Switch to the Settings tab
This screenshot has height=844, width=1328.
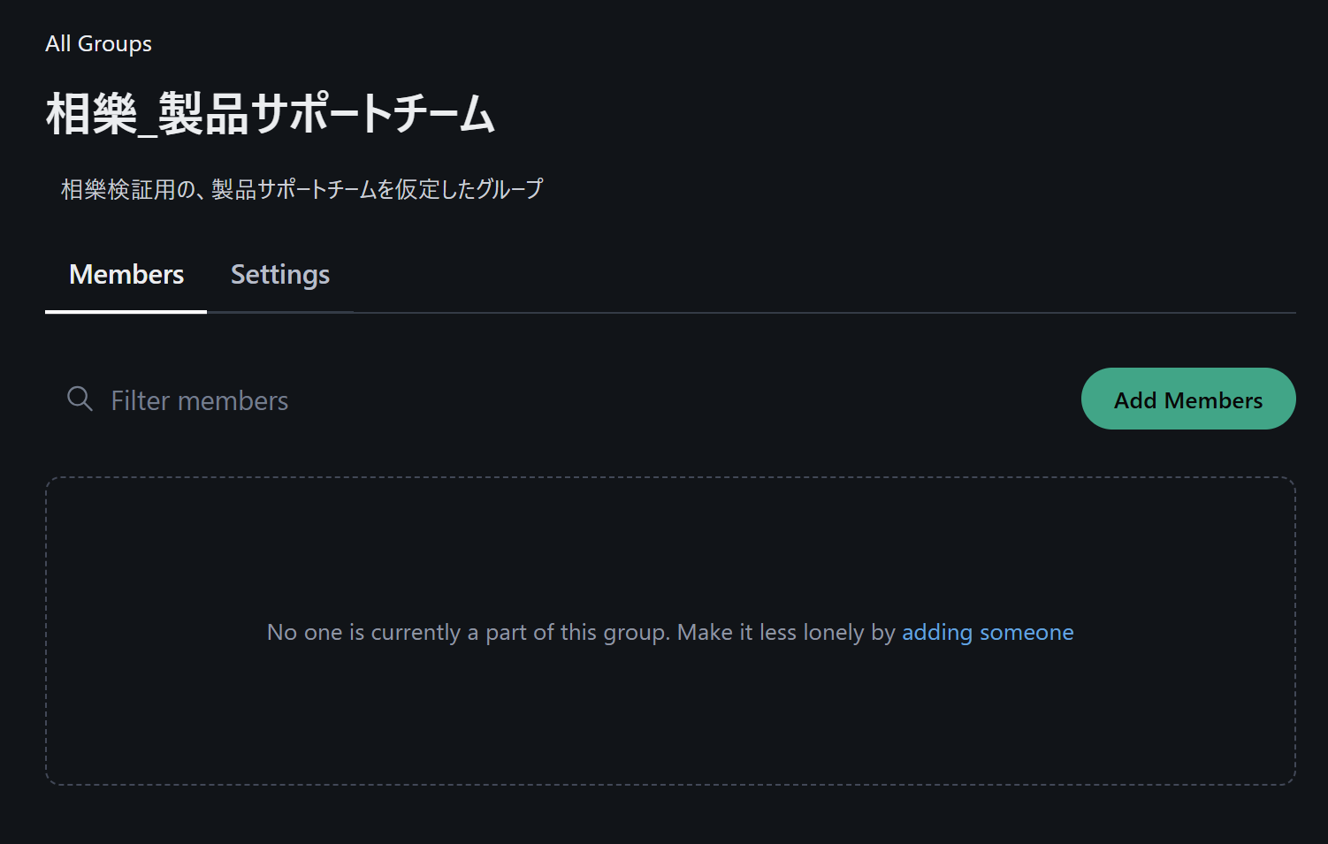tap(279, 275)
